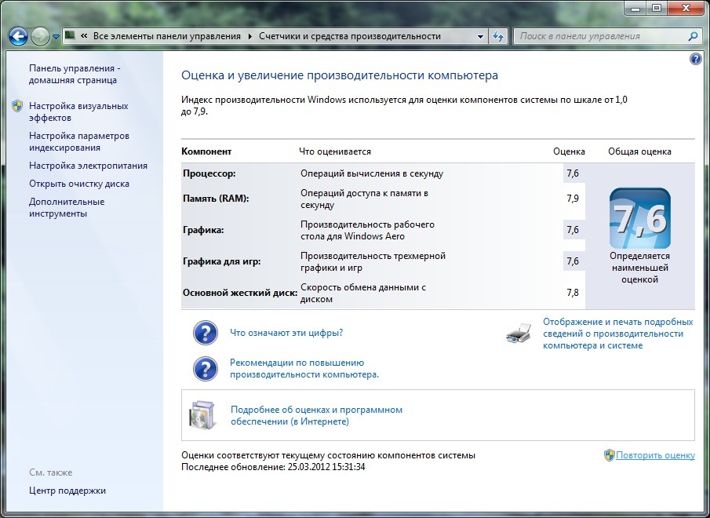The height and width of the screenshot is (518, 710).
Task: Click the magnifier search icon
Action: point(693,36)
